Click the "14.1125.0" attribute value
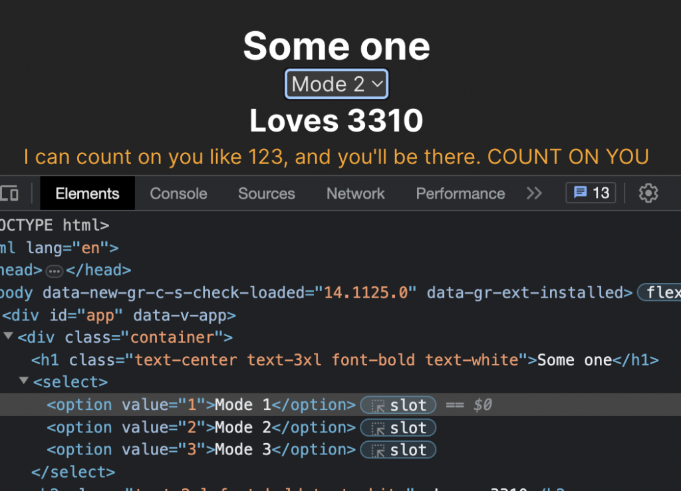Screen dimensions: 681x491 pos(366,293)
